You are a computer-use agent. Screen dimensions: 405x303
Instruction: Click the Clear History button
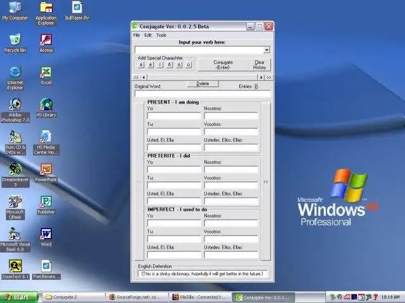click(259, 64)
